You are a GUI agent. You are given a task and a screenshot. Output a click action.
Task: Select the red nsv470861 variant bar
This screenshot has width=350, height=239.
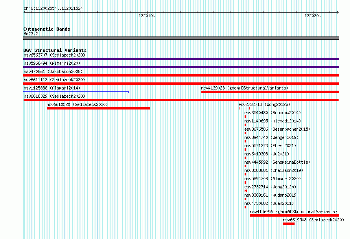pyautogui.click(x=181, y=75)
